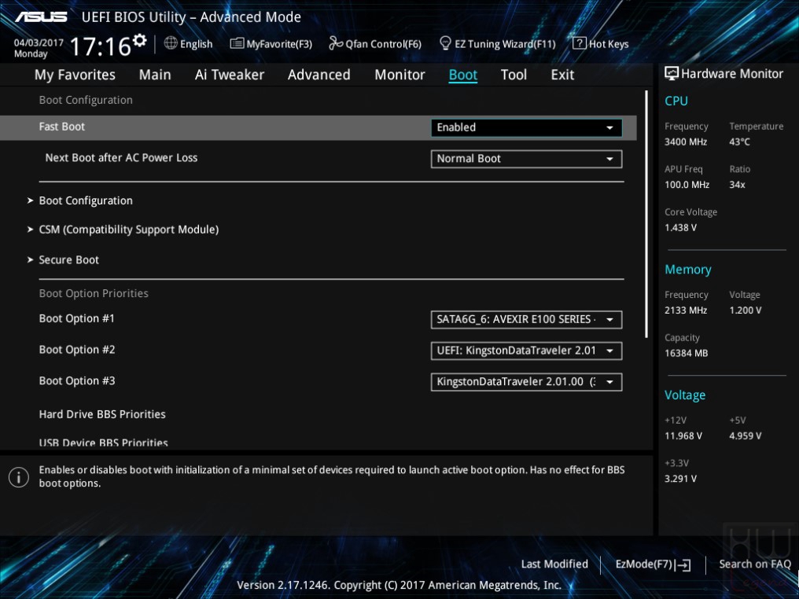Switch to the Advanced tab

click(319, 75)
